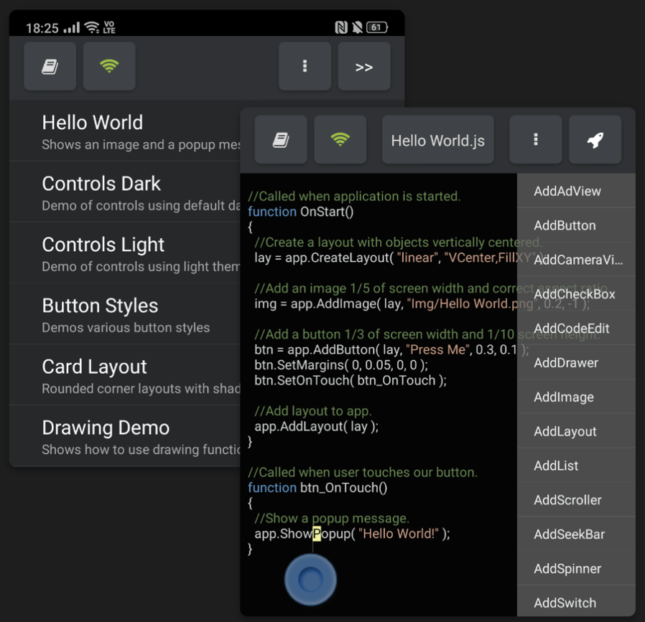Open the Hello World sample
Viewport: 645px width, 622px height.
point(92,123)
